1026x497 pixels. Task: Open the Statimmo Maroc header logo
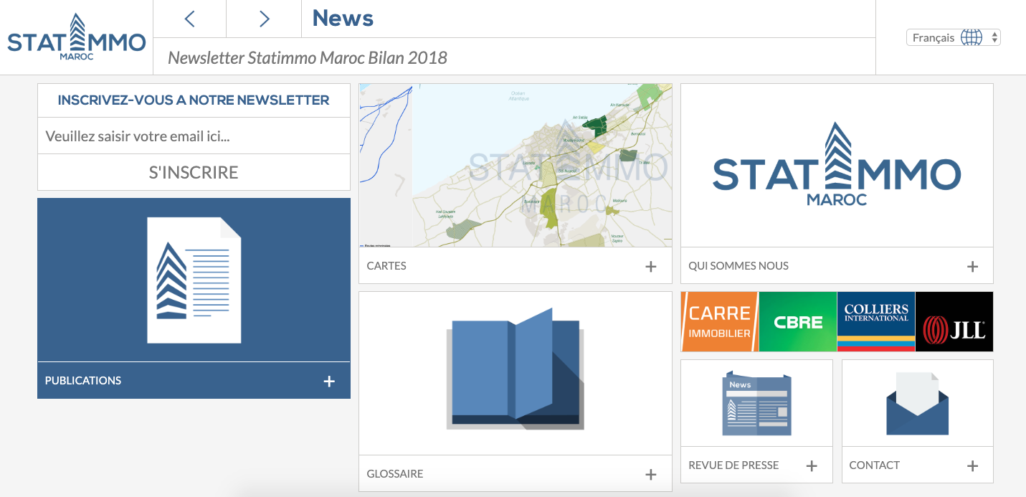[77, 37]
